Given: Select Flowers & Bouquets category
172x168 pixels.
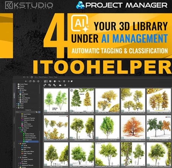Looking at the screenshot, I should [30, 136].
